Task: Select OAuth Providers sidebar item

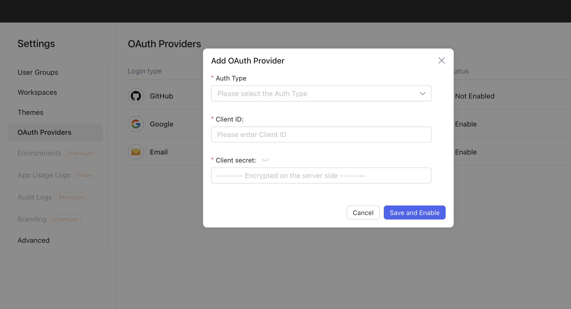Action: coord(45,132)
